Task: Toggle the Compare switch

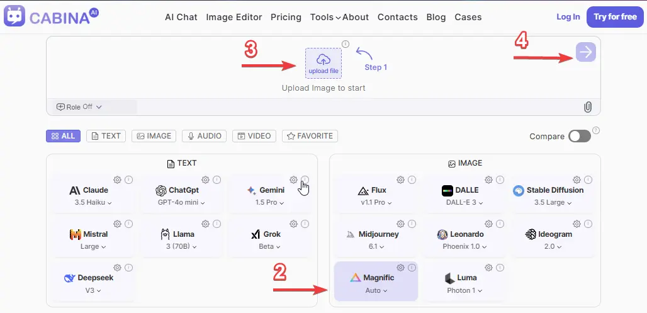Action: point(579,136)
